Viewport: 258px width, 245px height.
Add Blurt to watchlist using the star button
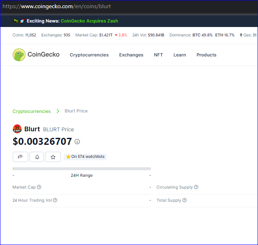(53, 157)
